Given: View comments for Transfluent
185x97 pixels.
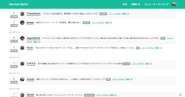Looking at the screenshot, I should (x=115, y=14).
